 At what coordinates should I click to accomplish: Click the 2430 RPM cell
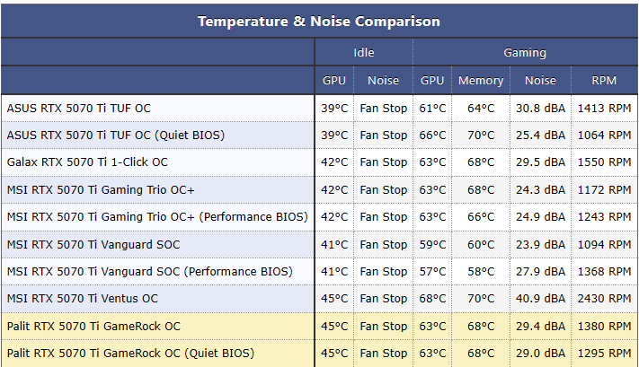(x=604, y=299)
